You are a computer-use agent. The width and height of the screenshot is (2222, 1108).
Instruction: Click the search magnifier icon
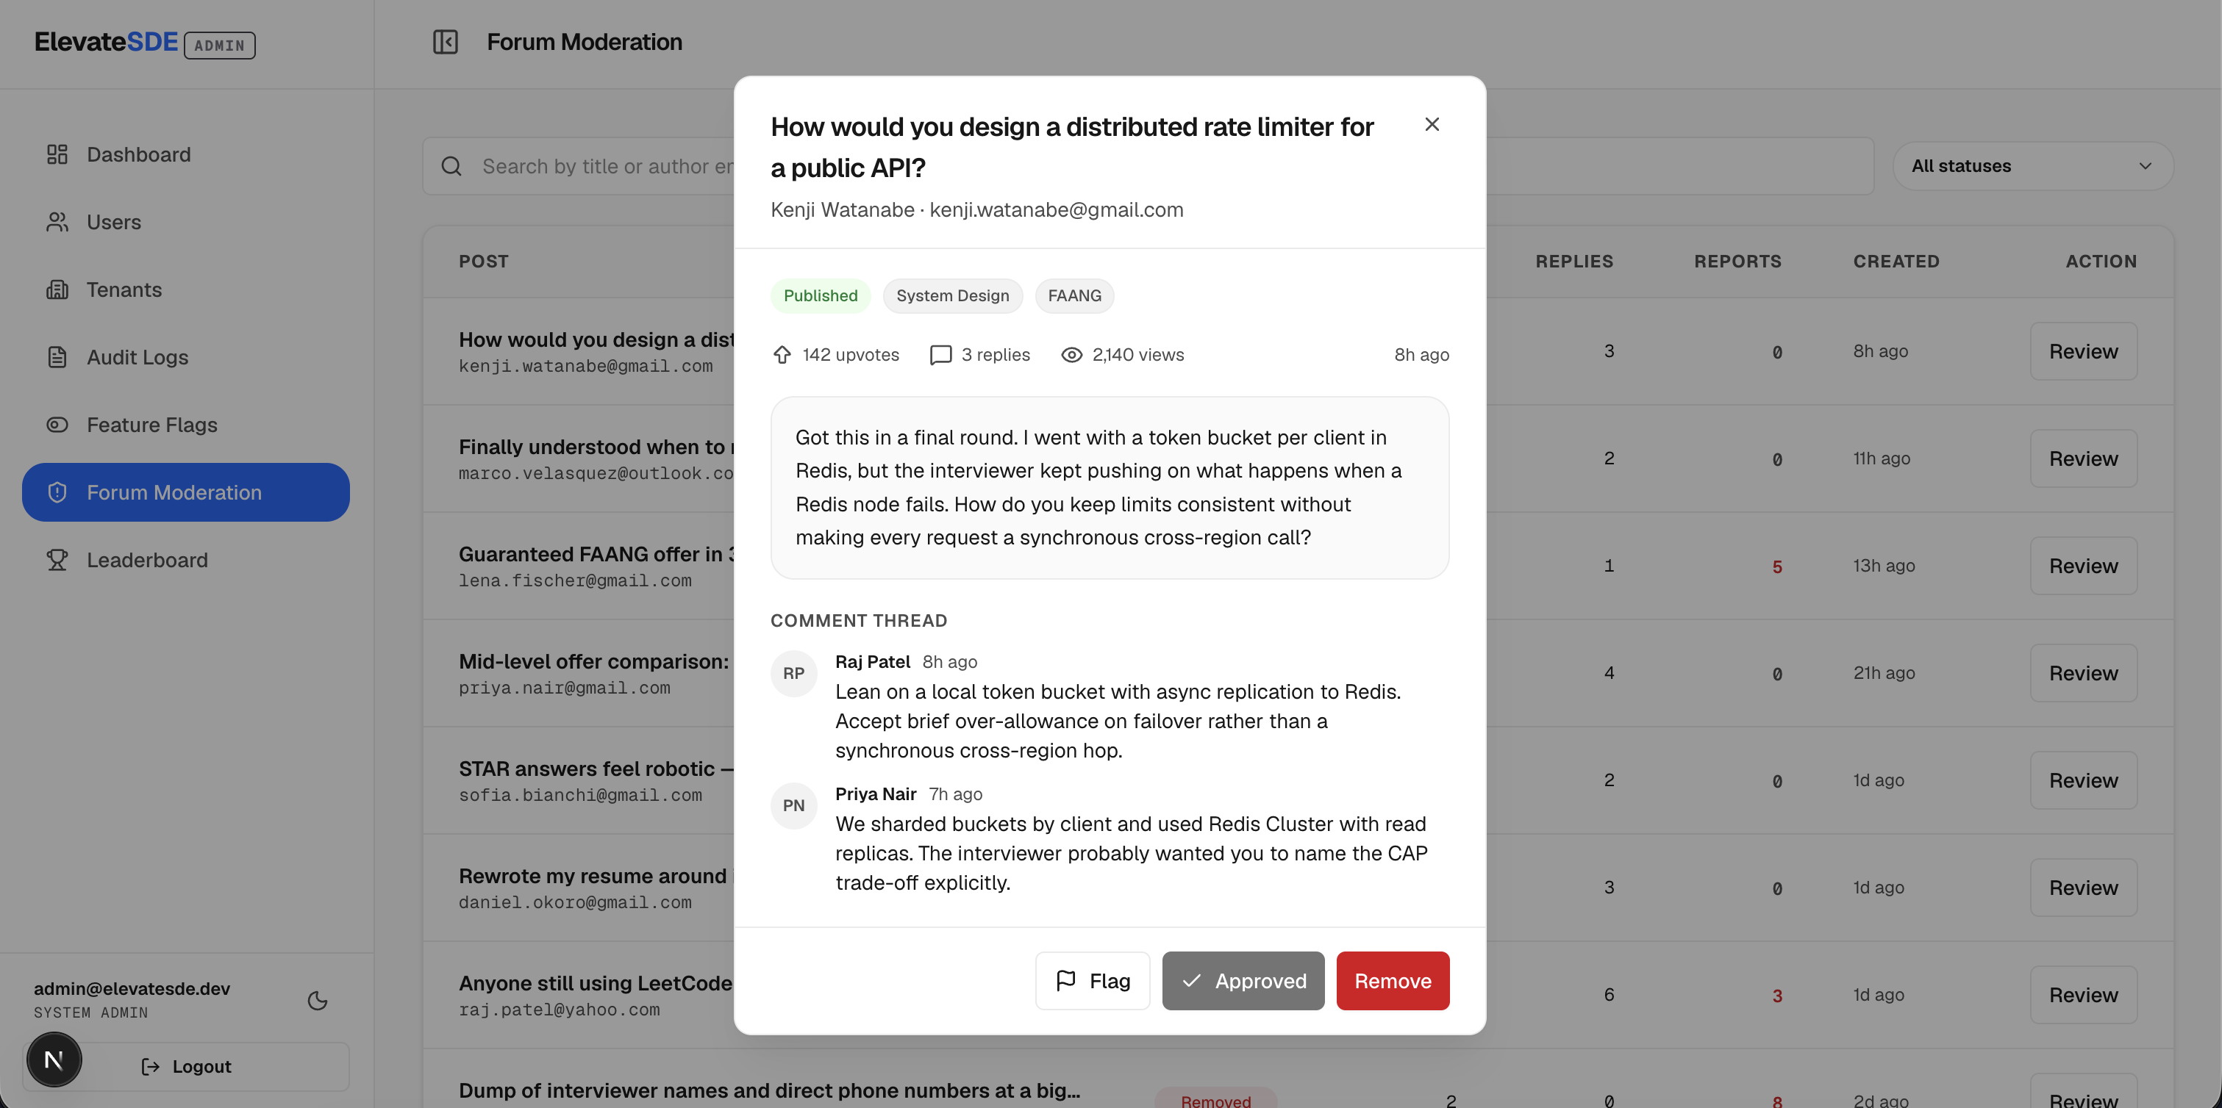(x=451, y=165)
